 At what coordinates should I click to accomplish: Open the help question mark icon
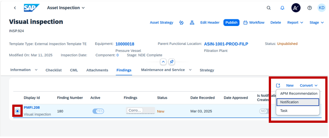click(310, 8)
